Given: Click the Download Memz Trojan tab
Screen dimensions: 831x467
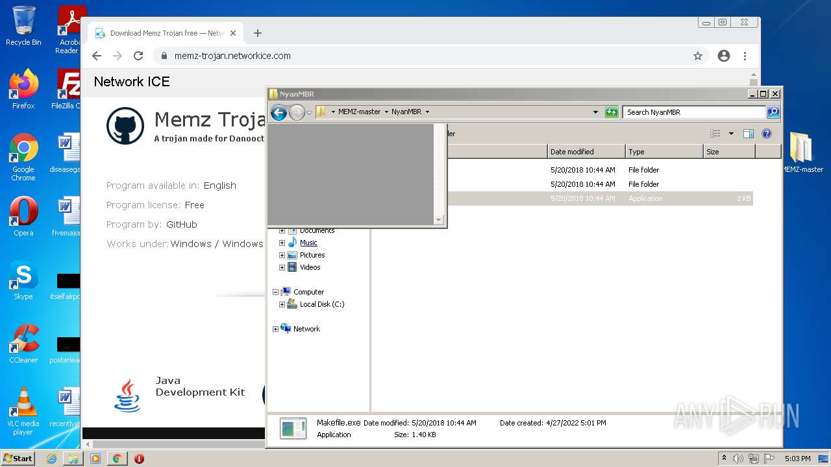Looking at the screenshot, I should 166,33.
